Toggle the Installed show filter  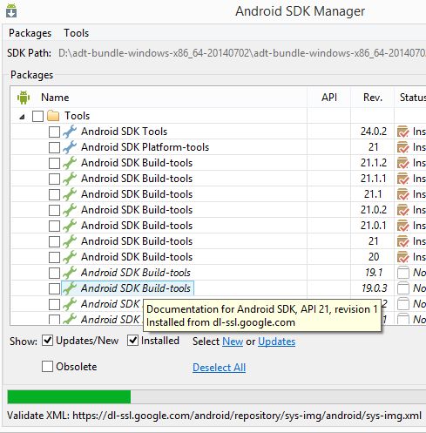point(132,341)
